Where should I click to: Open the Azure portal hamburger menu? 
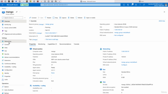point(2,5)
